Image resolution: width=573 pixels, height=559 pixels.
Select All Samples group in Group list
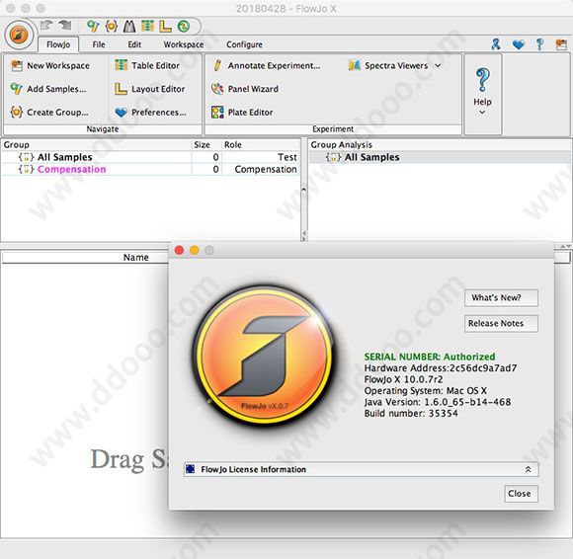point(64,157)
